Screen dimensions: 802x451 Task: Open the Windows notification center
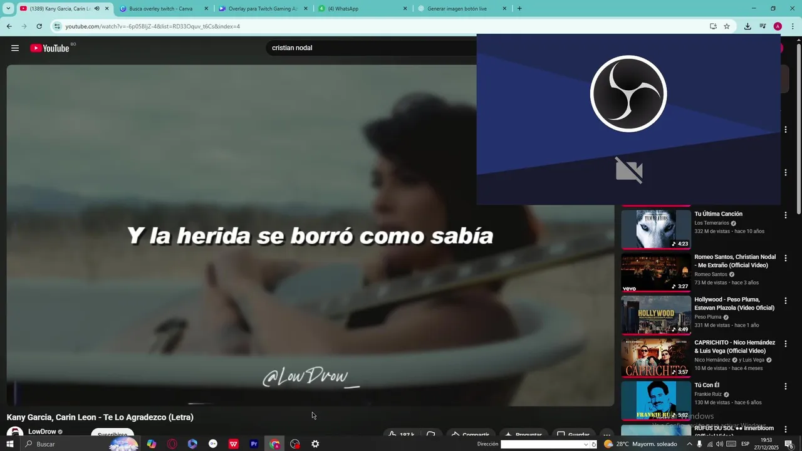point(789,444)
